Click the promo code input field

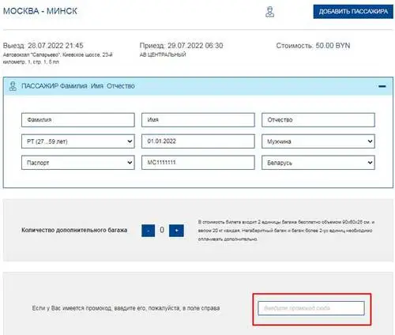click(311, 308)
